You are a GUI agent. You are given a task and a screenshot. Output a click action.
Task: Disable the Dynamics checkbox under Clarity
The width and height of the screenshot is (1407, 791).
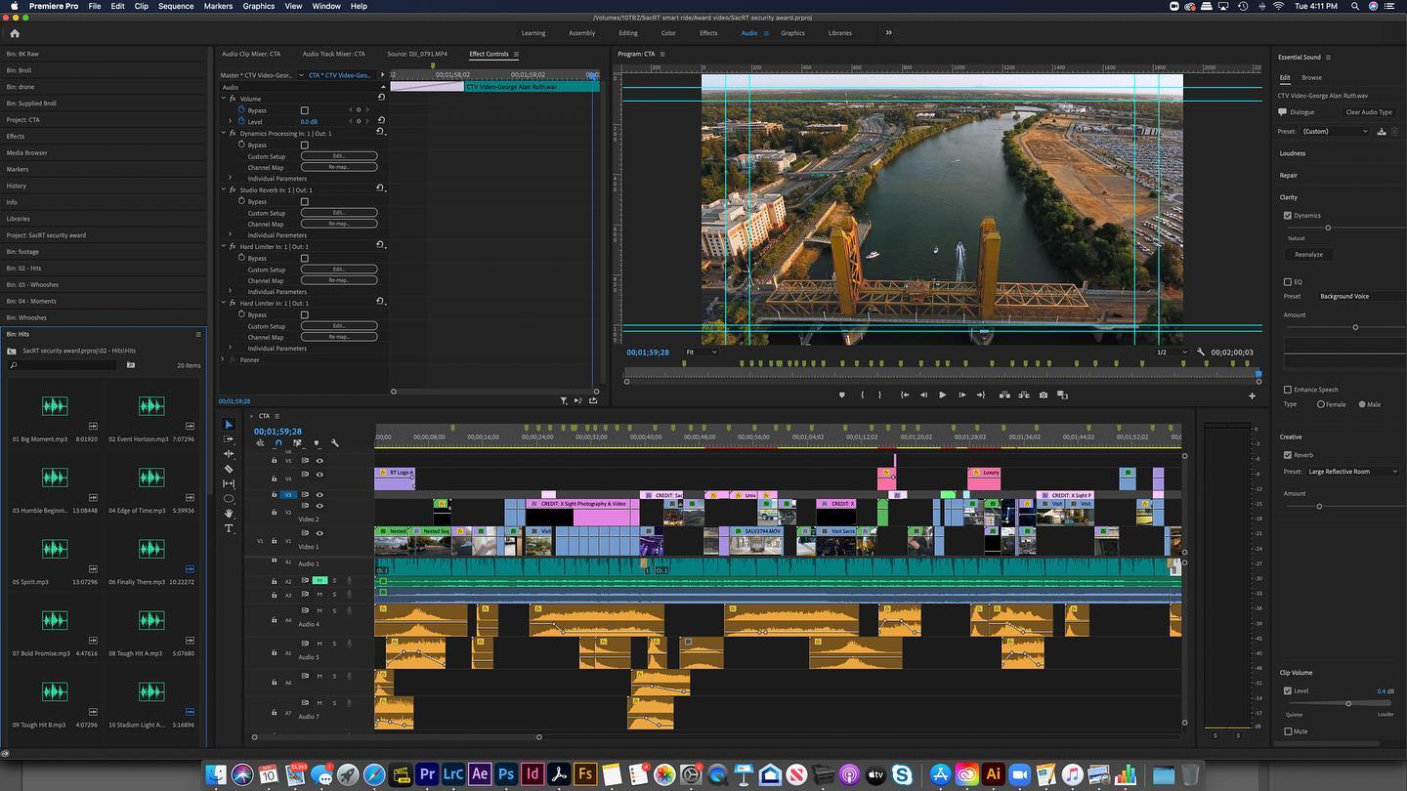coord(1288,215)
